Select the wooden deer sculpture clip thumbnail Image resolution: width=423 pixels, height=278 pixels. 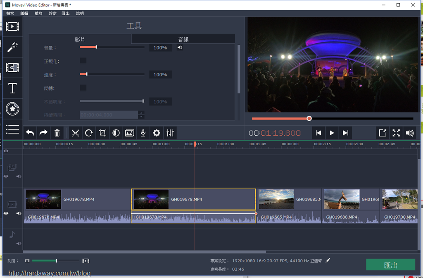tap(342, 199)
